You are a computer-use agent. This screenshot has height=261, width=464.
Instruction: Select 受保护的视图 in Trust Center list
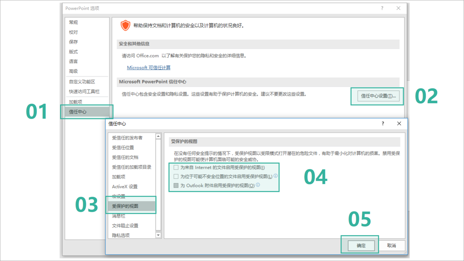tap(131, 206)
